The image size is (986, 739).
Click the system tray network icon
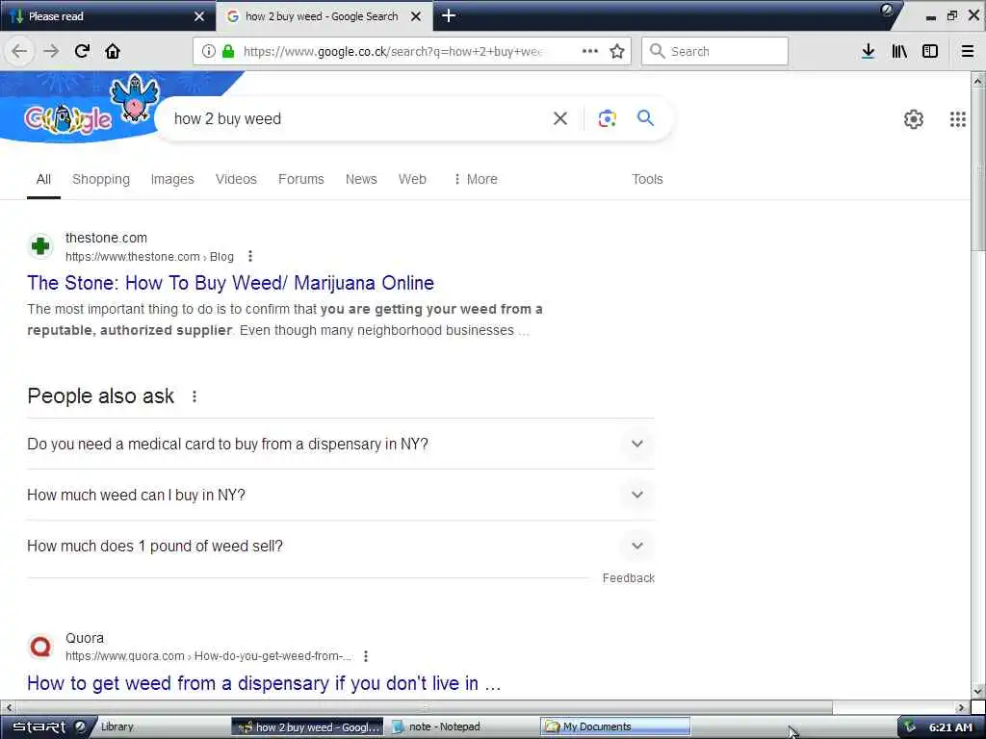[909, 726]
